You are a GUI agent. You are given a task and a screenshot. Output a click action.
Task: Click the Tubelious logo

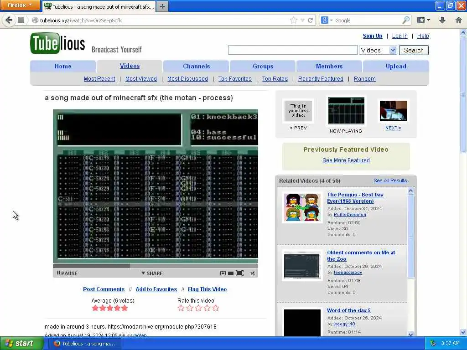[57, 43]
